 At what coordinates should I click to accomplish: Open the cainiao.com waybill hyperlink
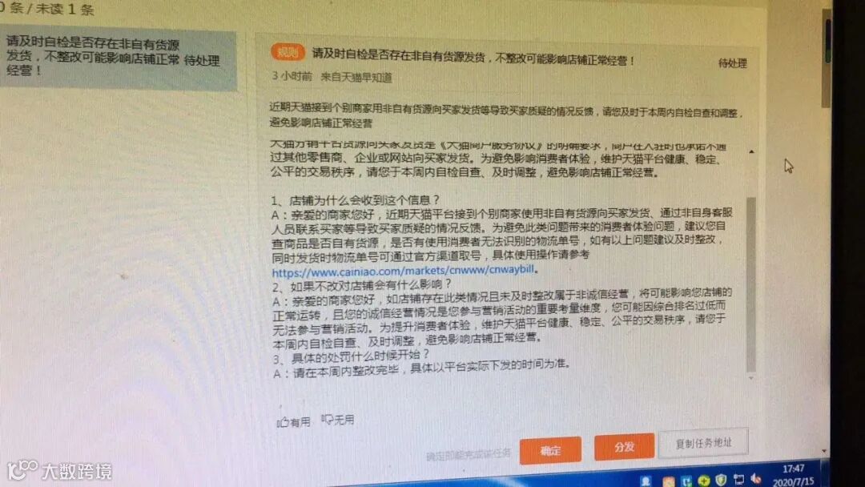(403, 270)
